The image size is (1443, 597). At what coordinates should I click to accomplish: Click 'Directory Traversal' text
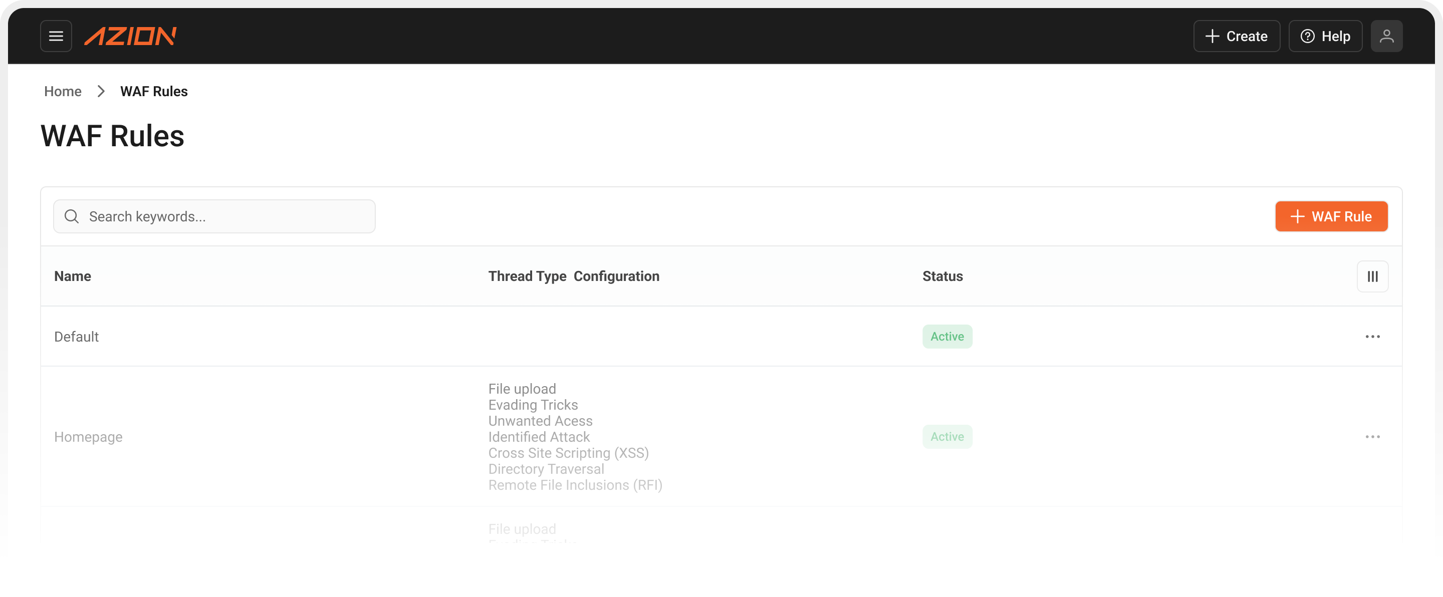tap(546, 469)
